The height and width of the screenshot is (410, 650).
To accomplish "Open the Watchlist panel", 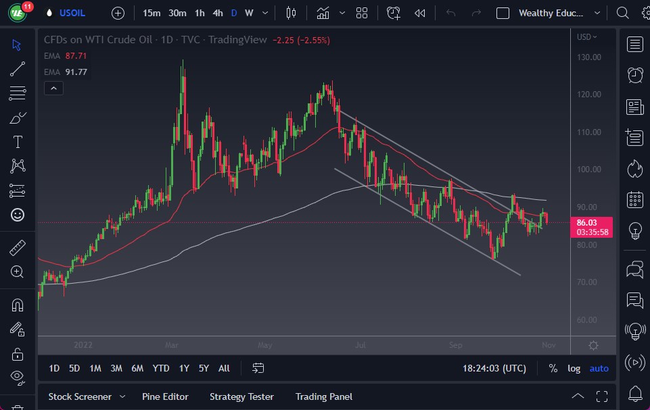I will (634, 45).
